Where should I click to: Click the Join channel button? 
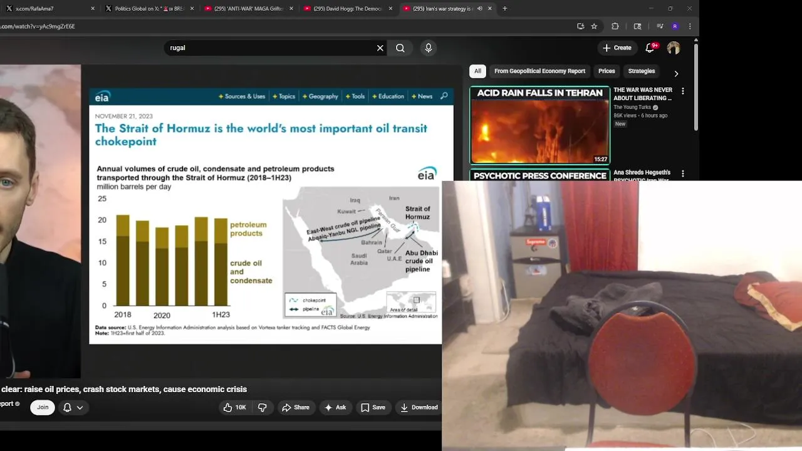43,407
